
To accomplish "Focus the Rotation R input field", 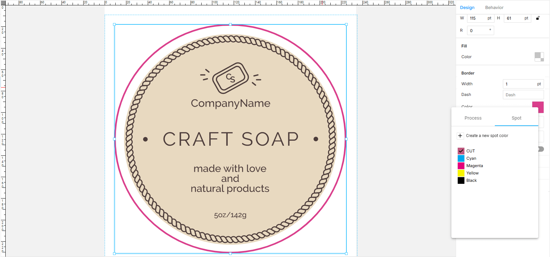I will (479, 30).
